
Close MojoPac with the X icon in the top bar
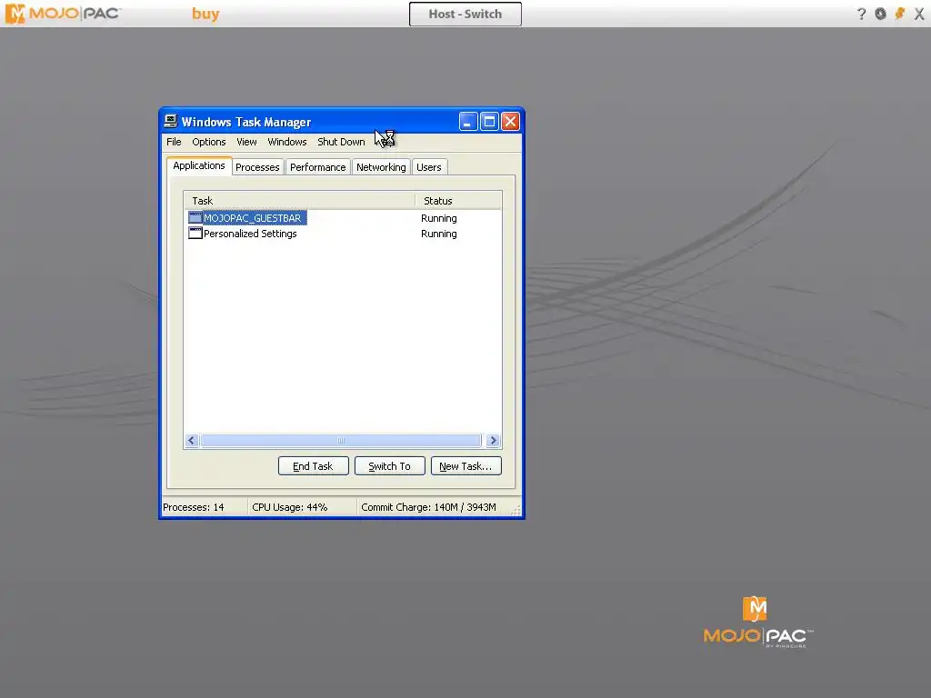(919, 14)
